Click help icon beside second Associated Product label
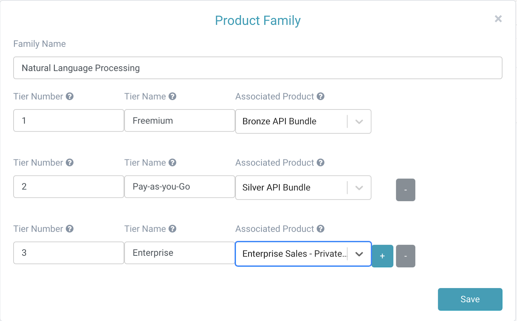Screen dimensions: 517x321 [321, 163]
